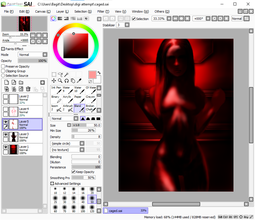Show Layer4 visibility eye box
Screen dimensions: 255x220
[x=5, y=109]
